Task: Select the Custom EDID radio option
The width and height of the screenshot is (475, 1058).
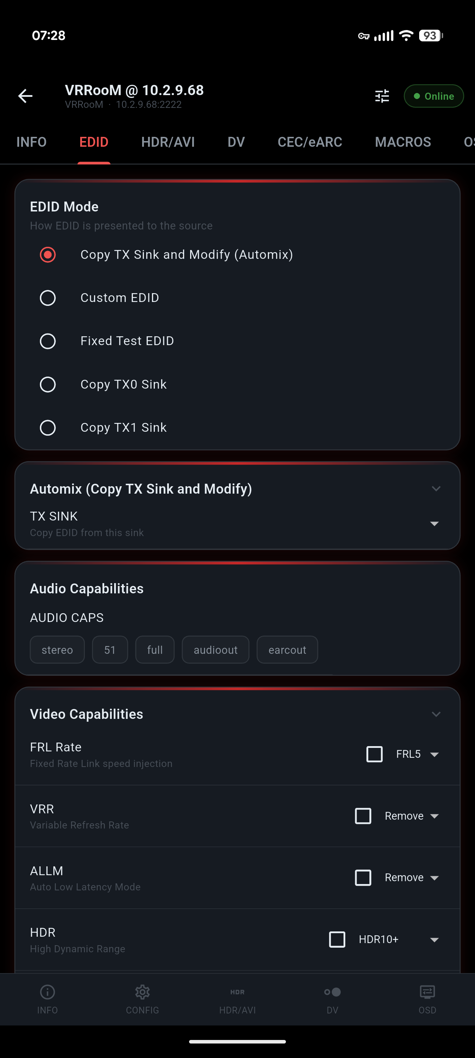Action: pyautogui.click(x=48, y=298)
